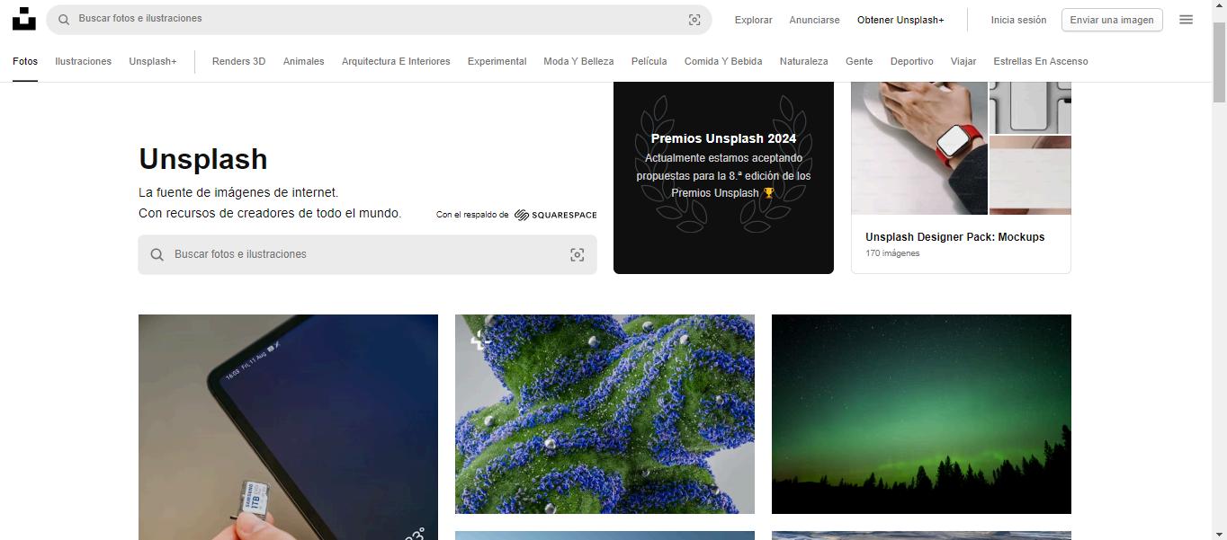Open Naturaleza category

point(803,61)
